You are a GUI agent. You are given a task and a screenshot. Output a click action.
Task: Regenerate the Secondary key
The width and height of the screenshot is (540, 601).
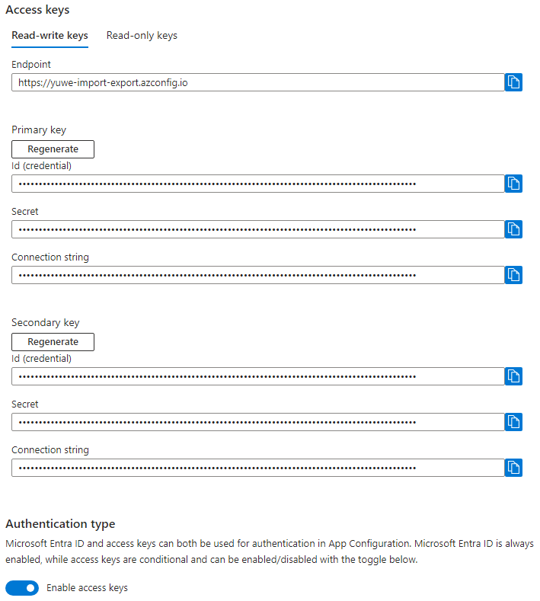click(53, 341)
